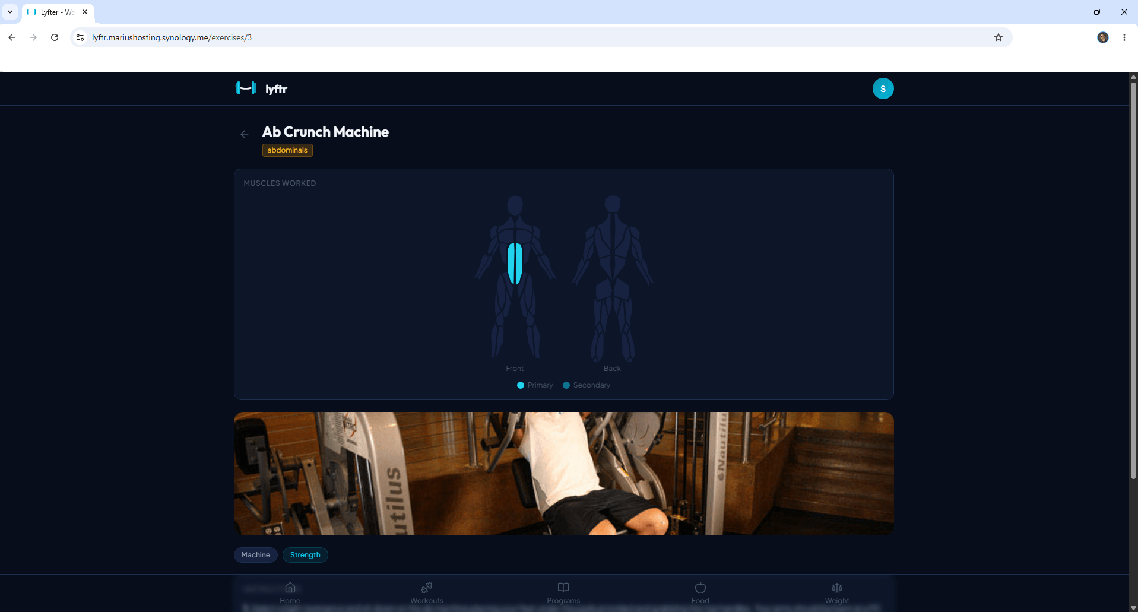1138x612 pixels.
Task: Click the address bar URL field
Action: [540, 37]
